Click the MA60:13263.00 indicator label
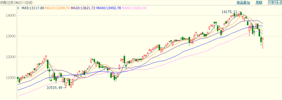The width and height of the screenshot is (282, 100). [134, 8]
